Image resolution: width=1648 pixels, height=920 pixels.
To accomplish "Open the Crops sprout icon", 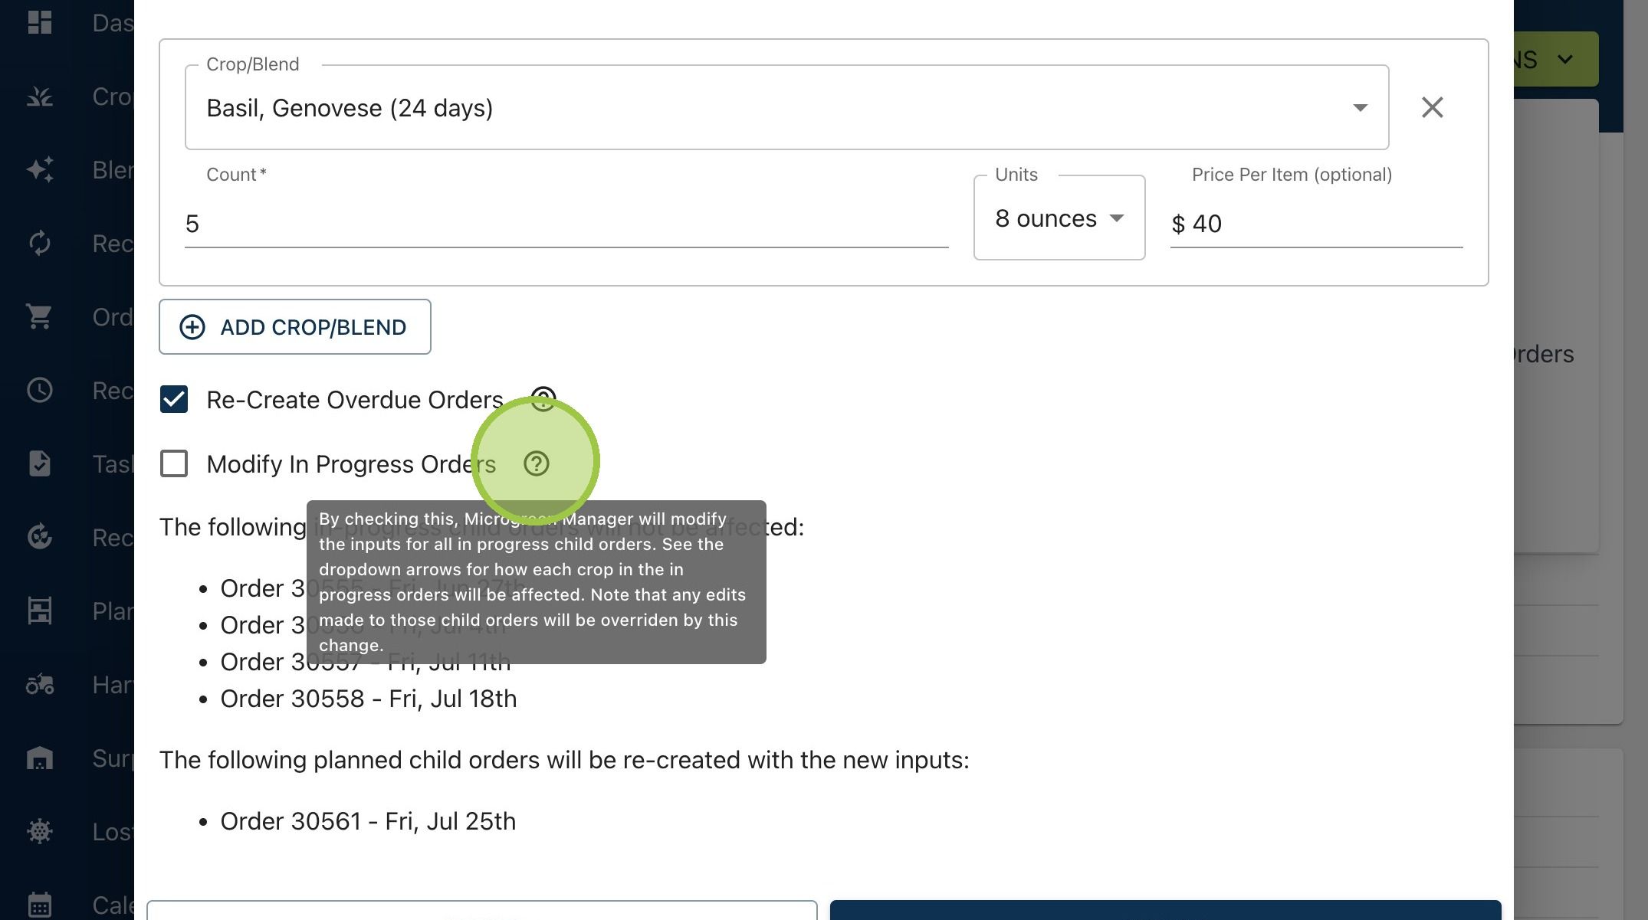I will [x=40, y=96].
